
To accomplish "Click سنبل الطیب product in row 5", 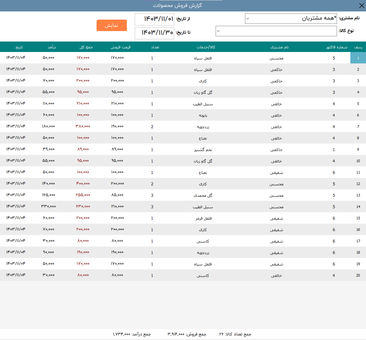I will (203, 104).
